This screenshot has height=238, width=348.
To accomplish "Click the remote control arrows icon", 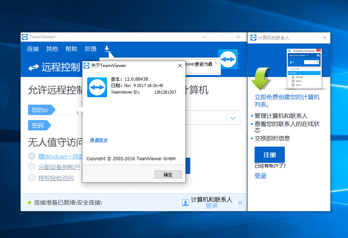I will (x=34, y=67).
